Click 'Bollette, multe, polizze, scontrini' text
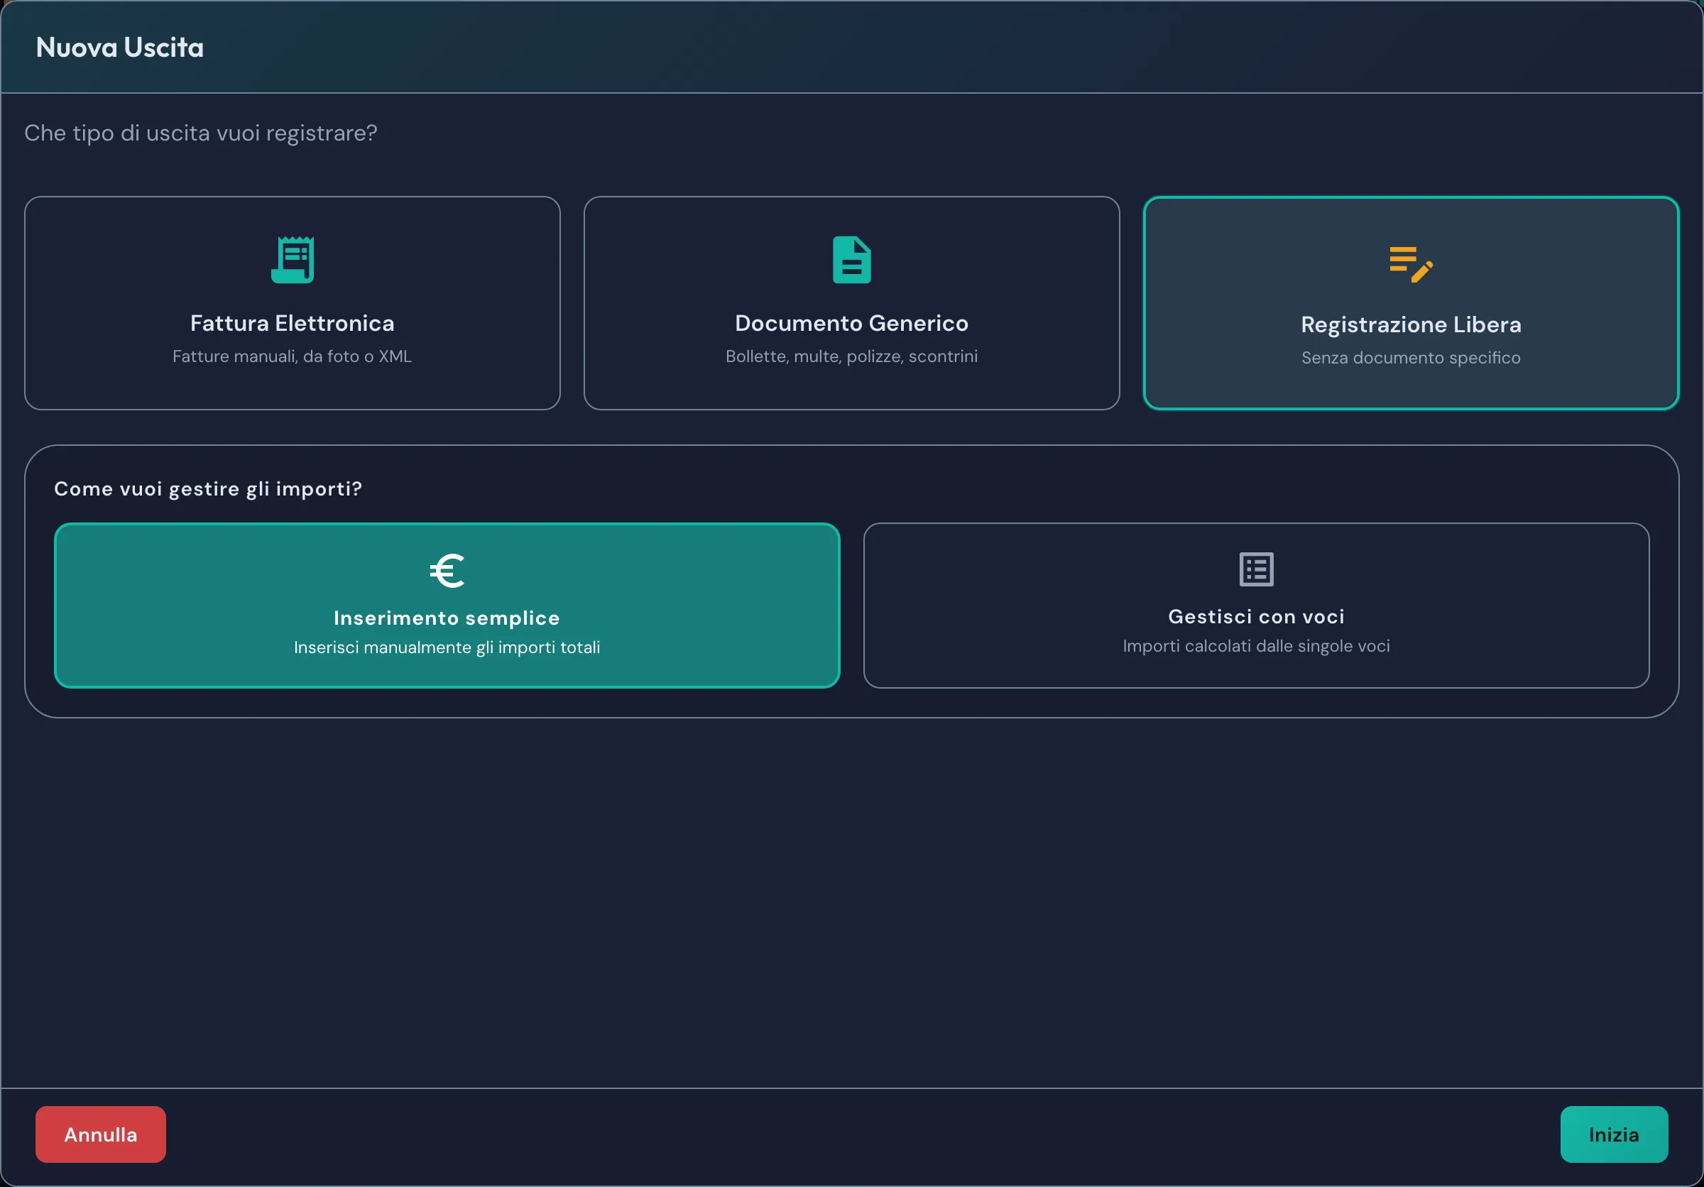This screenshot has height=1187, width=1704. click(852, 357)
